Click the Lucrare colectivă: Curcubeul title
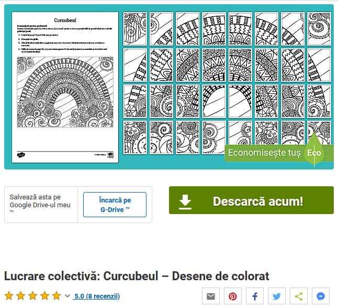This screenshot has height=308, width=338. click(x=137, y=276)
